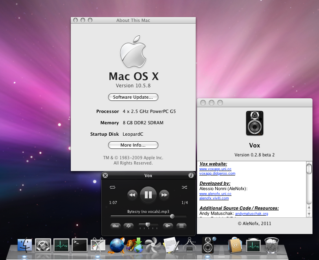Click the Vox volume slider
Image resolution: width=319 pixels, height=260 pixels.
click(x=148, y=225)
